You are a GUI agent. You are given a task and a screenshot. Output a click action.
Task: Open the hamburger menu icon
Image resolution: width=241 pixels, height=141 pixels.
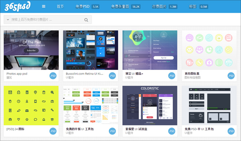click(x=44, y=7)
